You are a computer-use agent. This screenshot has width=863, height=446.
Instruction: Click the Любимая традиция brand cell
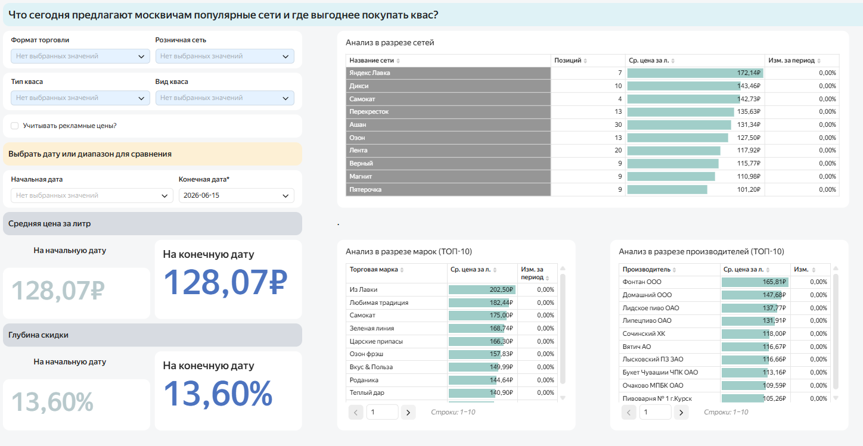(x=396, y=302)
